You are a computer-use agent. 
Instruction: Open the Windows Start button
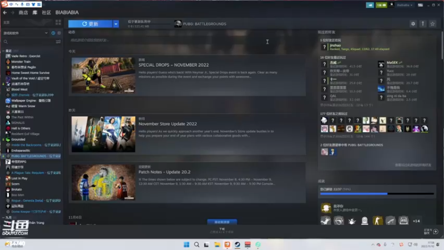(186, 244)
